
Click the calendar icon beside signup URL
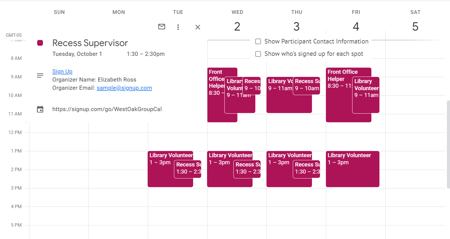(40, 109)
